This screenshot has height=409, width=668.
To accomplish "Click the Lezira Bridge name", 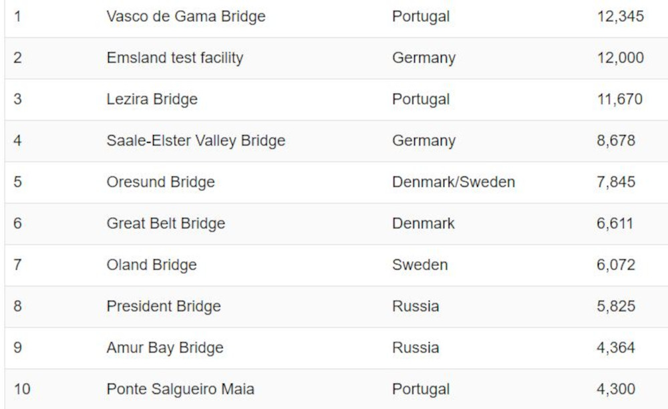I will 152,100.
